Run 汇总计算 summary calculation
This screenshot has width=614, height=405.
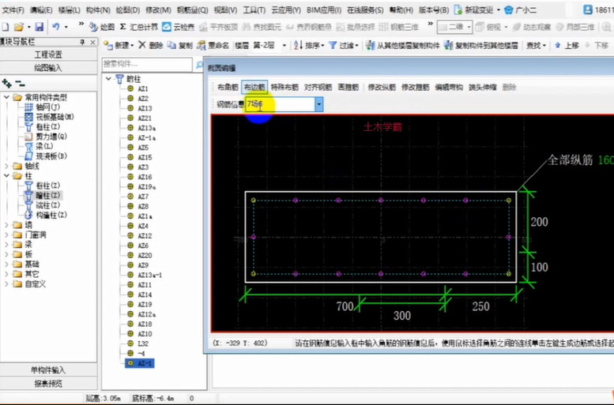tap(139, 27)
